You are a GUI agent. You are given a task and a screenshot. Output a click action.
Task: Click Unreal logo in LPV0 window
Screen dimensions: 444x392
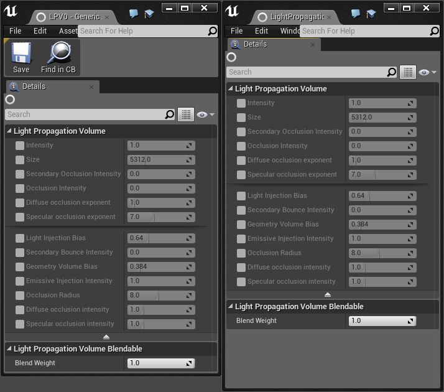click(x=11, y=11)
